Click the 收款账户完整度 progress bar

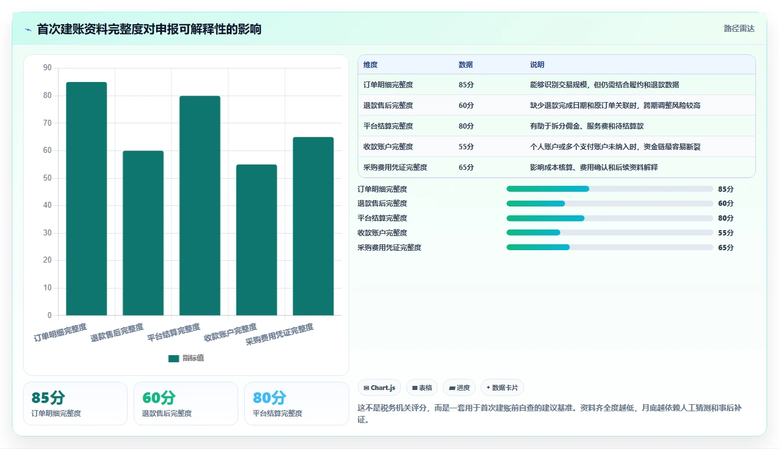coord(610,232)
